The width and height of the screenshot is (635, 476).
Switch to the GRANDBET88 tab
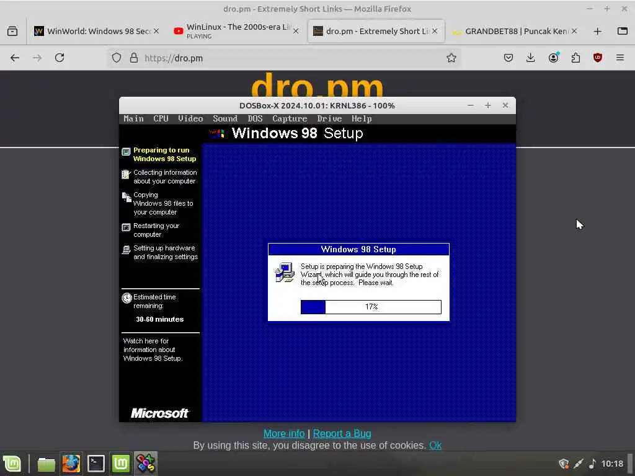click(x=515, y=31)
